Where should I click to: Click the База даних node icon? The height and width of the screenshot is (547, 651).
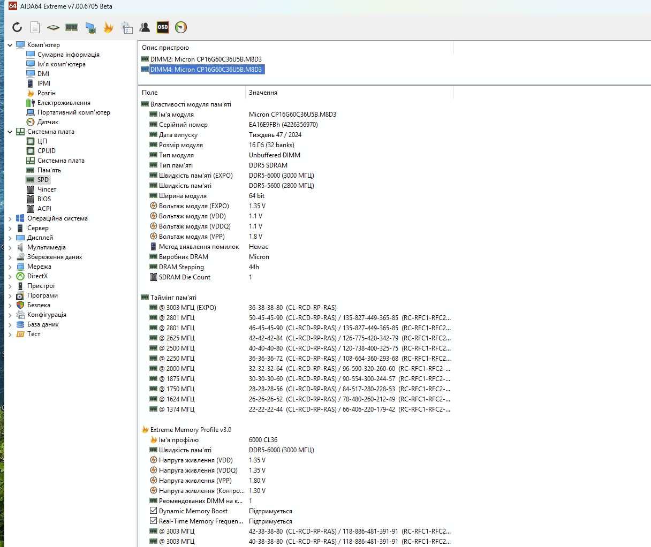[x=20, y=324]
